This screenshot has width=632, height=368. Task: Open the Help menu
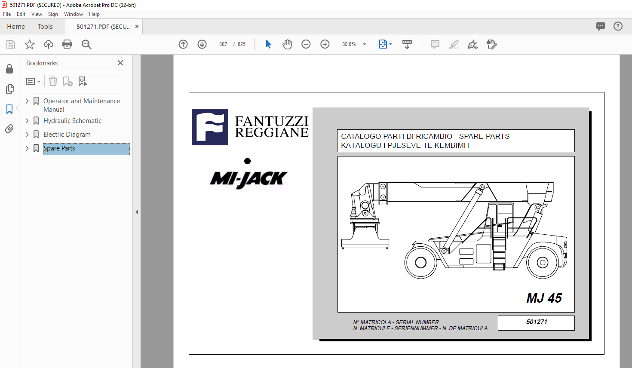click(x=94, y=14)
